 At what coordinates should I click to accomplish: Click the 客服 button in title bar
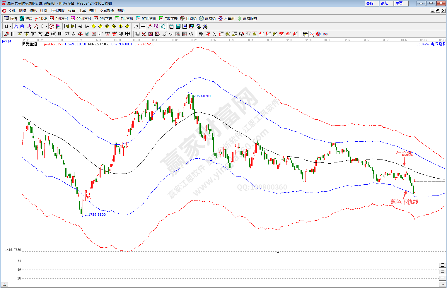pos(370,3)
